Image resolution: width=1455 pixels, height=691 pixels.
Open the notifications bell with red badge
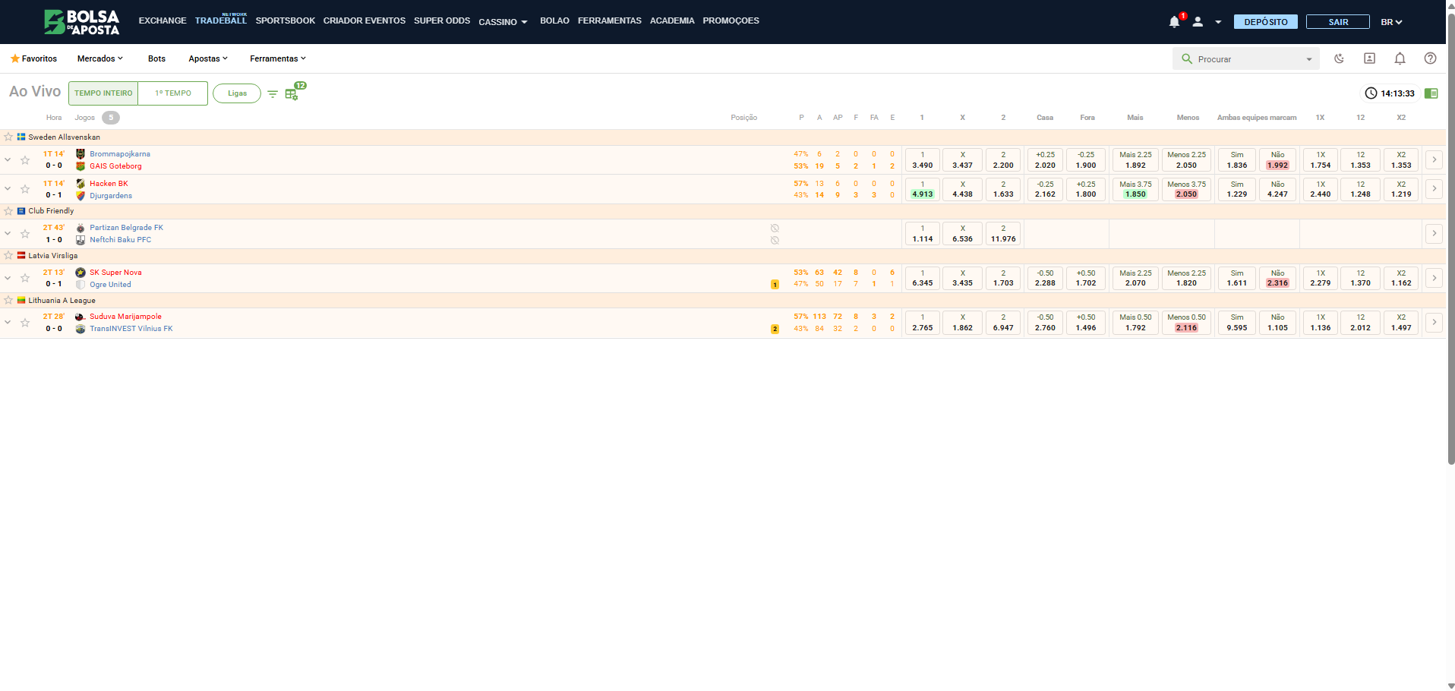1175,22
